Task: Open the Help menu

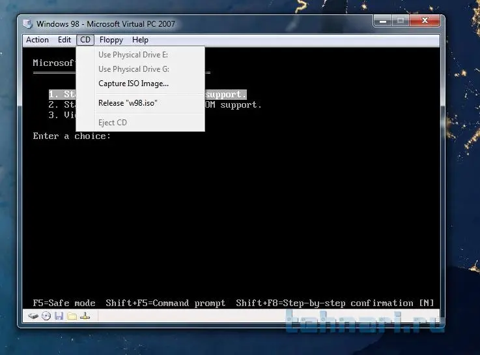Action: 140,40
